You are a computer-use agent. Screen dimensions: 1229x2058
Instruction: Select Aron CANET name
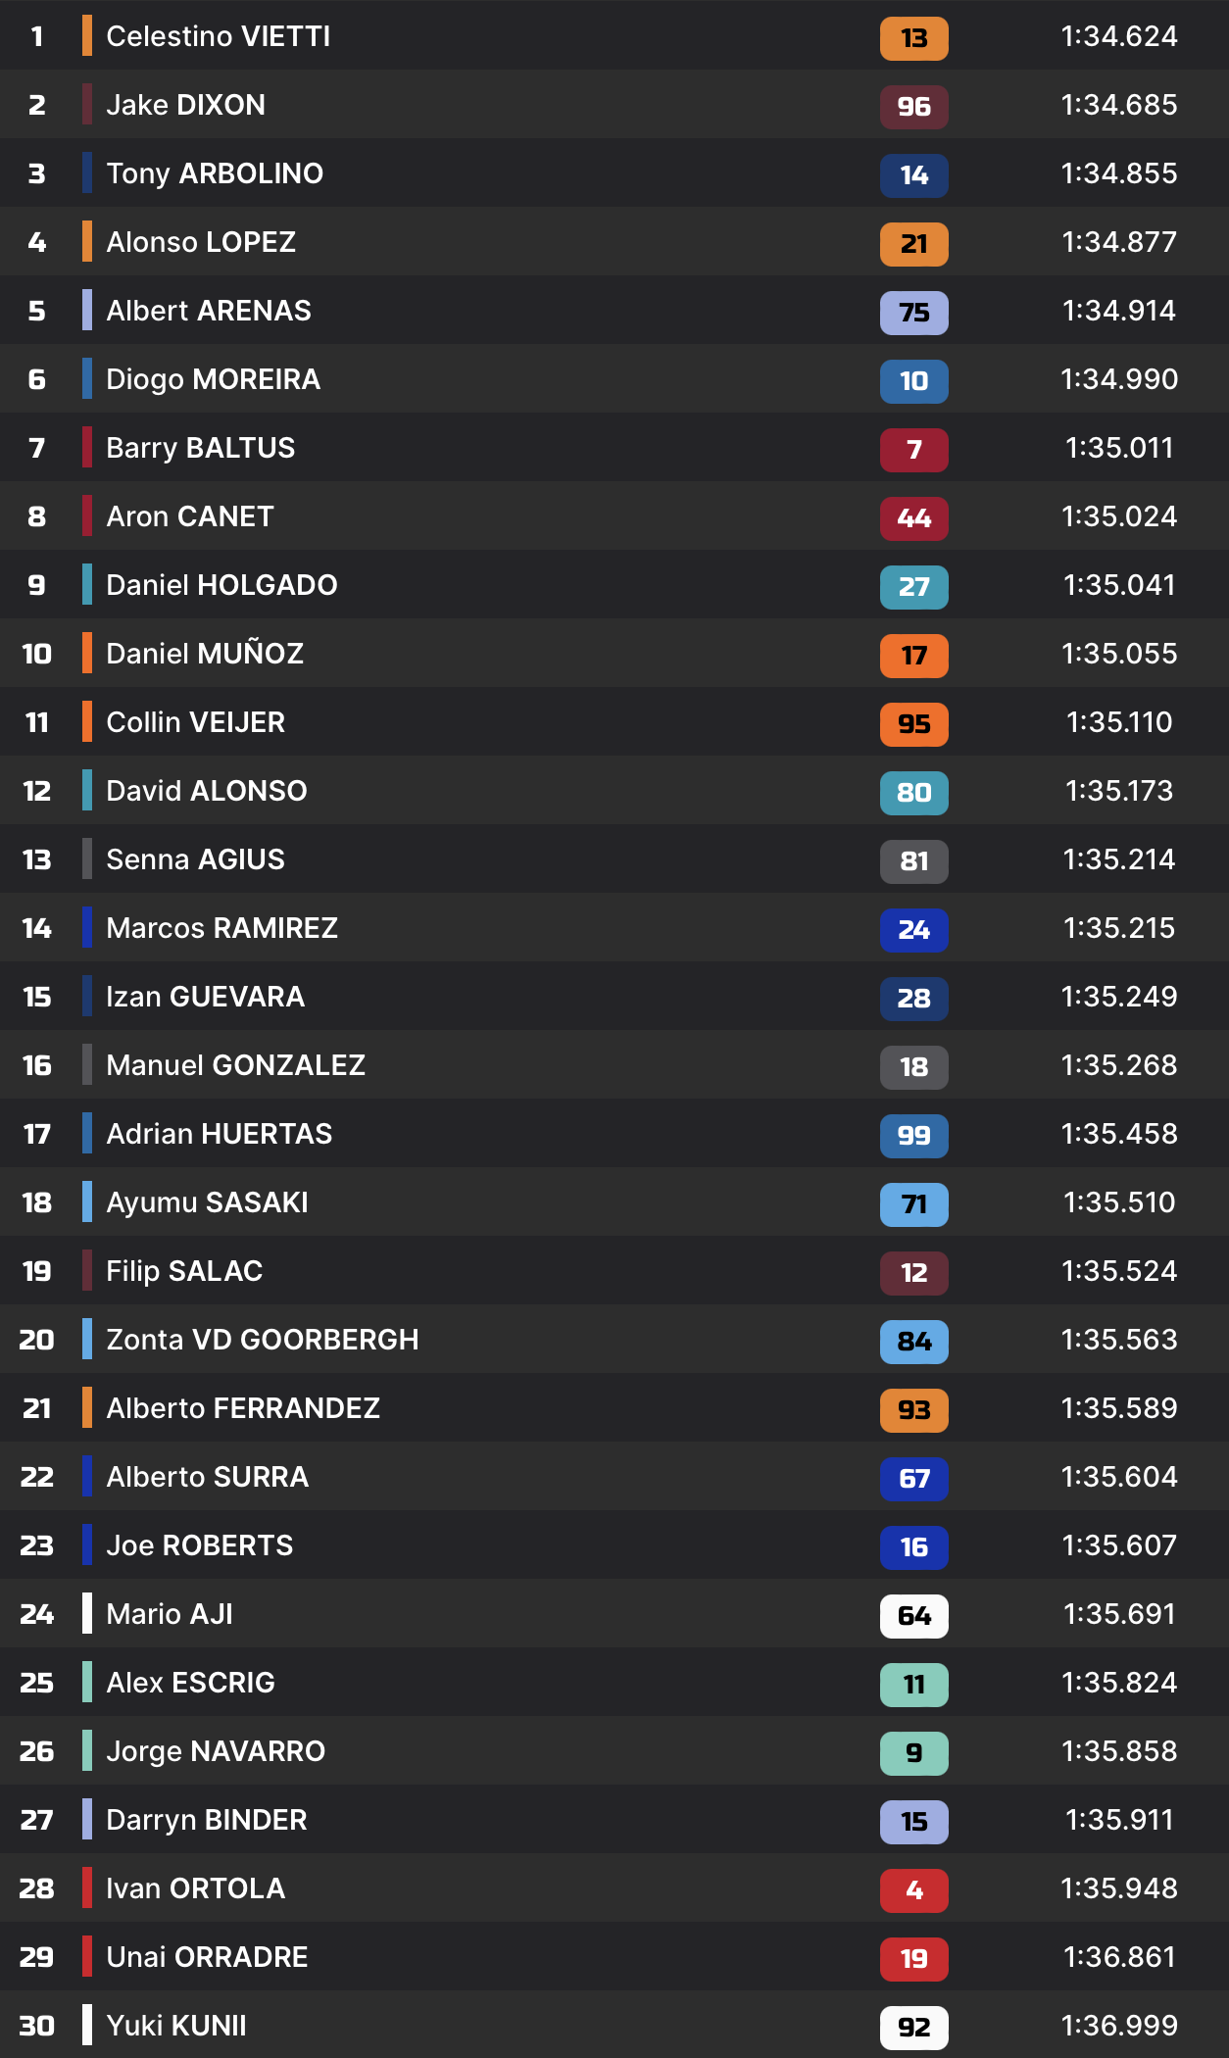click(190, 516)
